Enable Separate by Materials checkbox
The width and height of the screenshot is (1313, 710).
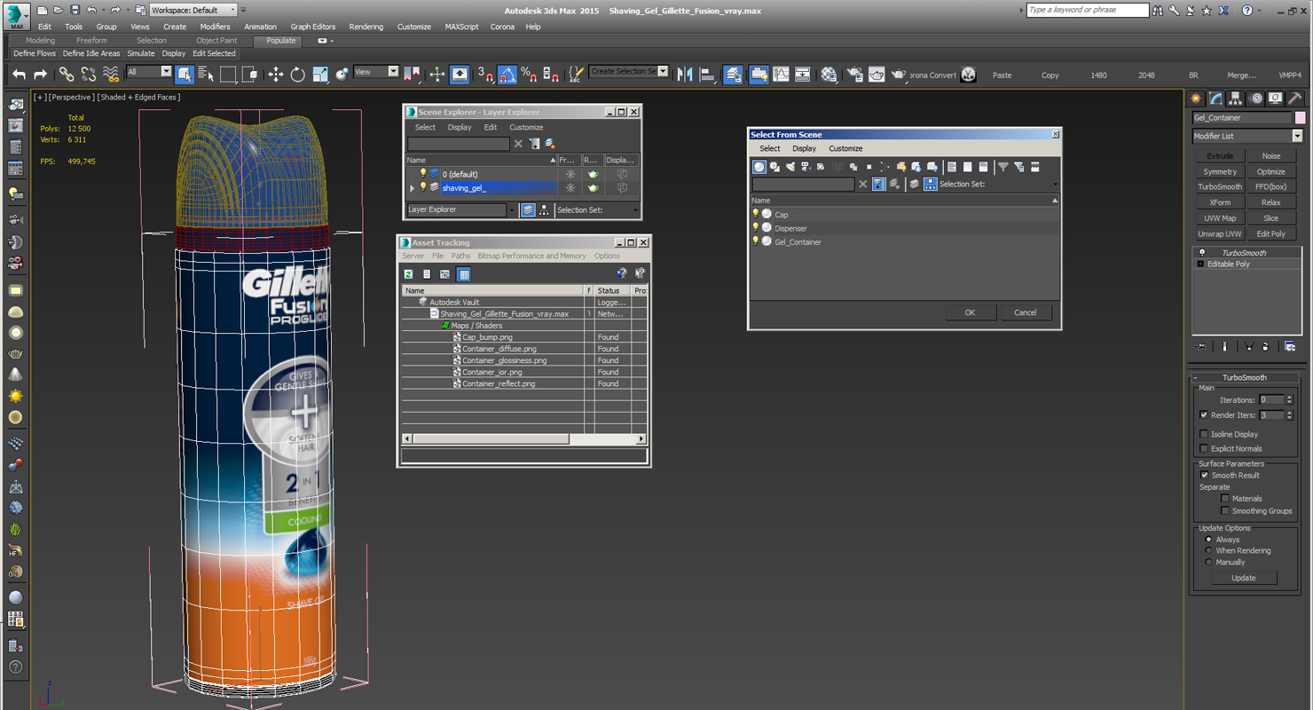click(1225, 498)
